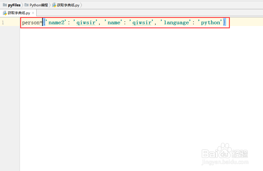Click the second 'qiwsir' value string

pos(142,23)
